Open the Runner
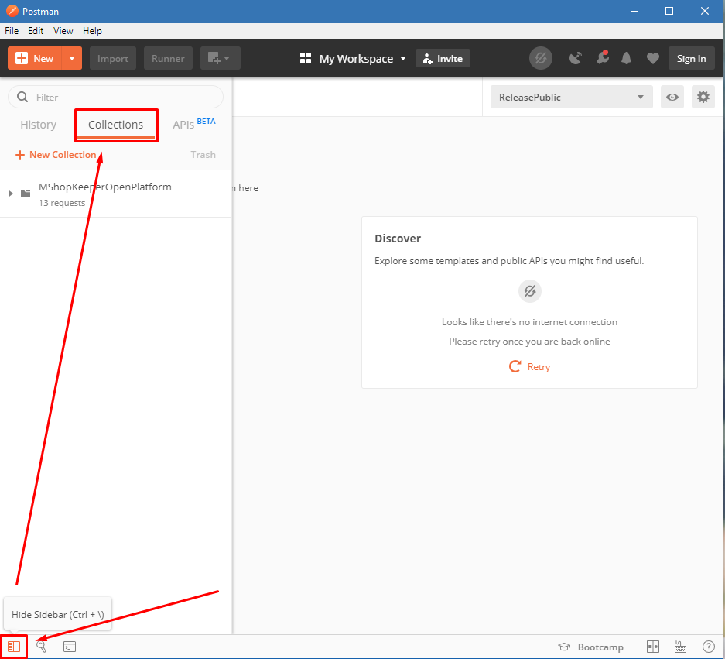The image size is (725, 659). [168, 58]
